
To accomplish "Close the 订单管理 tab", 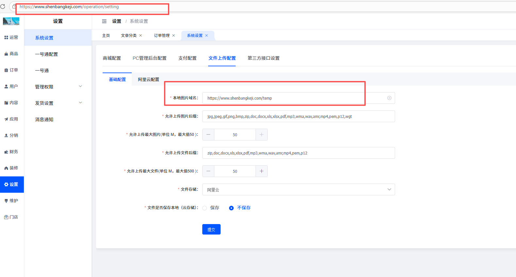I will 174,36.
